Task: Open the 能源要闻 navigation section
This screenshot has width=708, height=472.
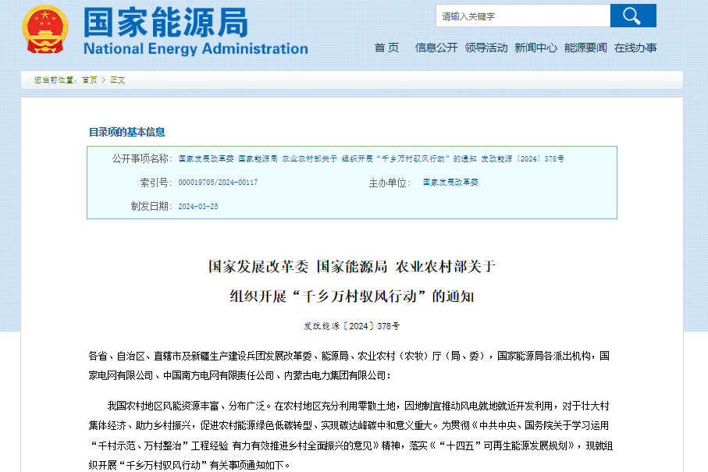Action: point(585,47)
